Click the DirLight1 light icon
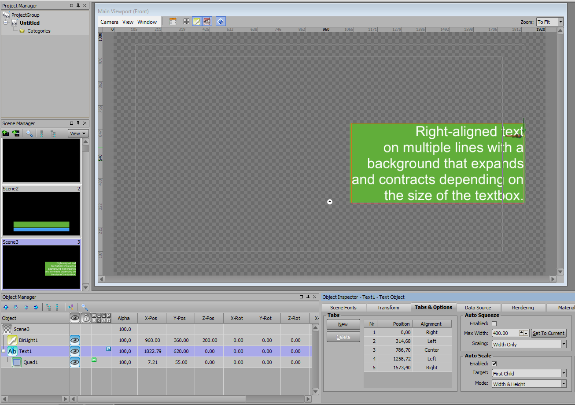 click(12, 340)
